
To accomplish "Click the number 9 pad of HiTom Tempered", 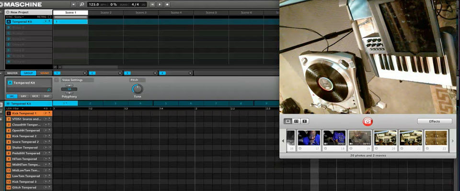I will coord(9,159).
